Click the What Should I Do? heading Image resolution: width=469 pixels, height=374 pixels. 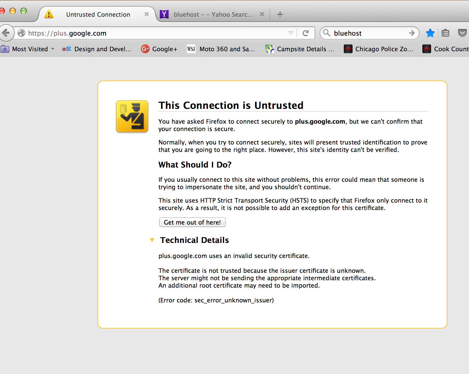[195, 165]
